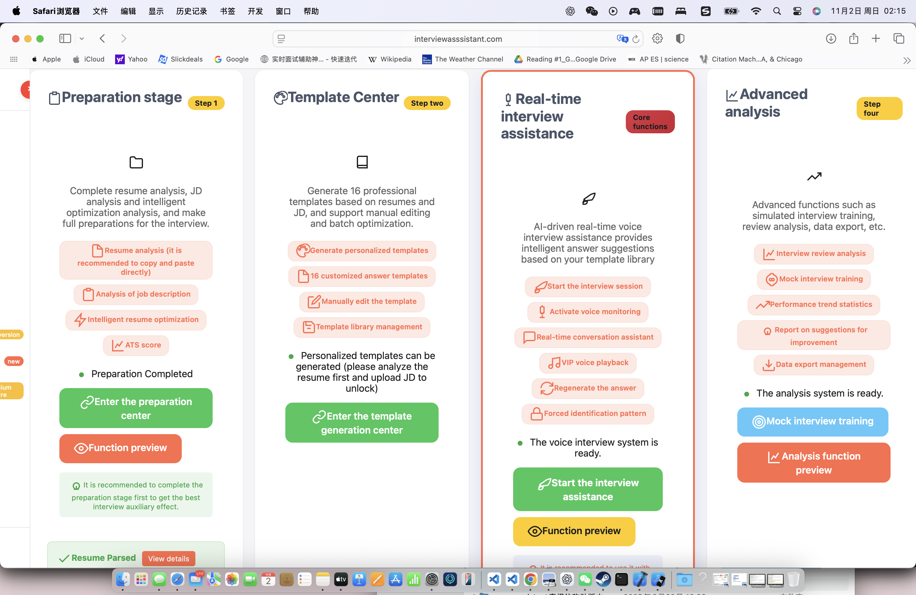Open the website settings gear in the address bar
This screenshot has width=916, height=595.
pos(657,38)
